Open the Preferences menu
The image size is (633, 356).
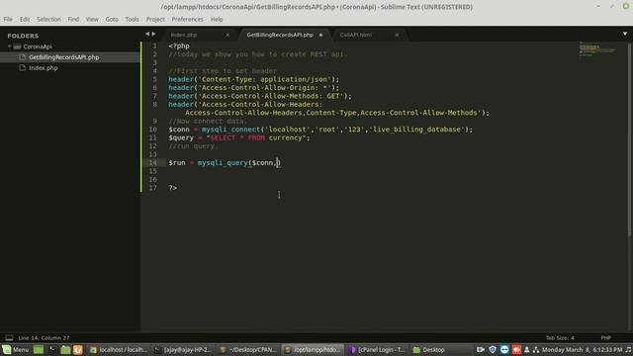coord(187,19)
